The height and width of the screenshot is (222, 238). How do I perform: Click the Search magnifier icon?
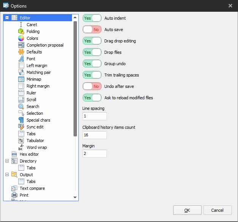coord(21,106)
